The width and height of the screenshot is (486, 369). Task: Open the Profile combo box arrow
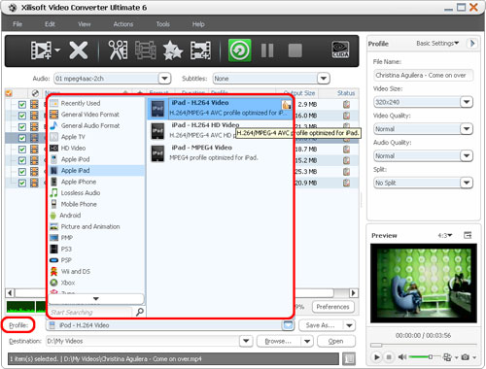click(288, 325)
